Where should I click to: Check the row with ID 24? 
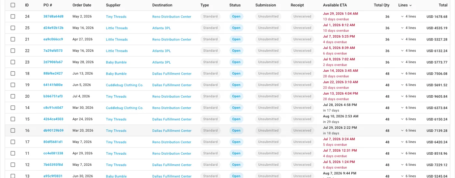click(x=13, y=17)
